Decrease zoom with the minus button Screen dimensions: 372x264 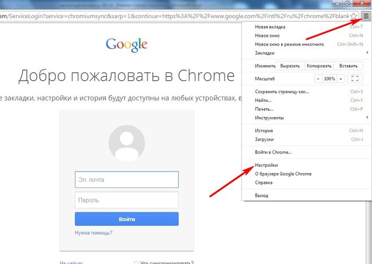318,79
